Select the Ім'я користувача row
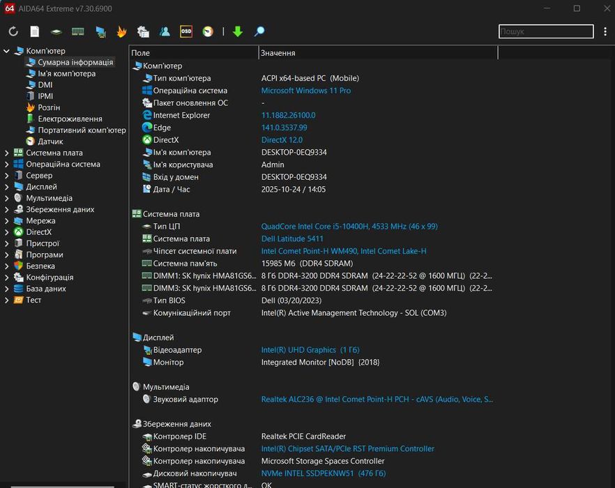The image size is (615, 488). click(213, 165)
